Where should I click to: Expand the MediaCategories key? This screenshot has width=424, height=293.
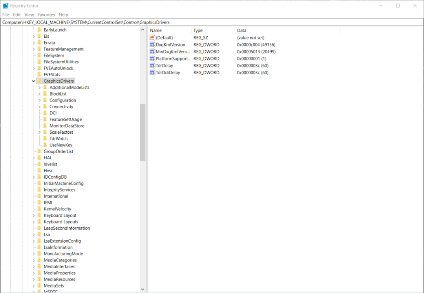(x=33, y=260)
